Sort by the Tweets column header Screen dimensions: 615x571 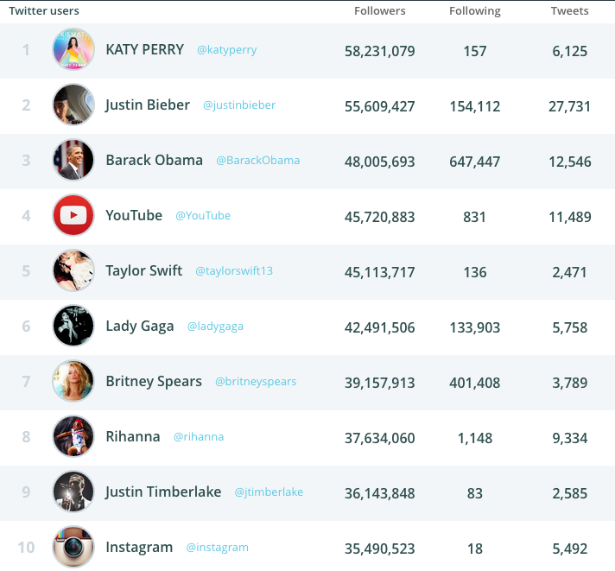[569, 10]
